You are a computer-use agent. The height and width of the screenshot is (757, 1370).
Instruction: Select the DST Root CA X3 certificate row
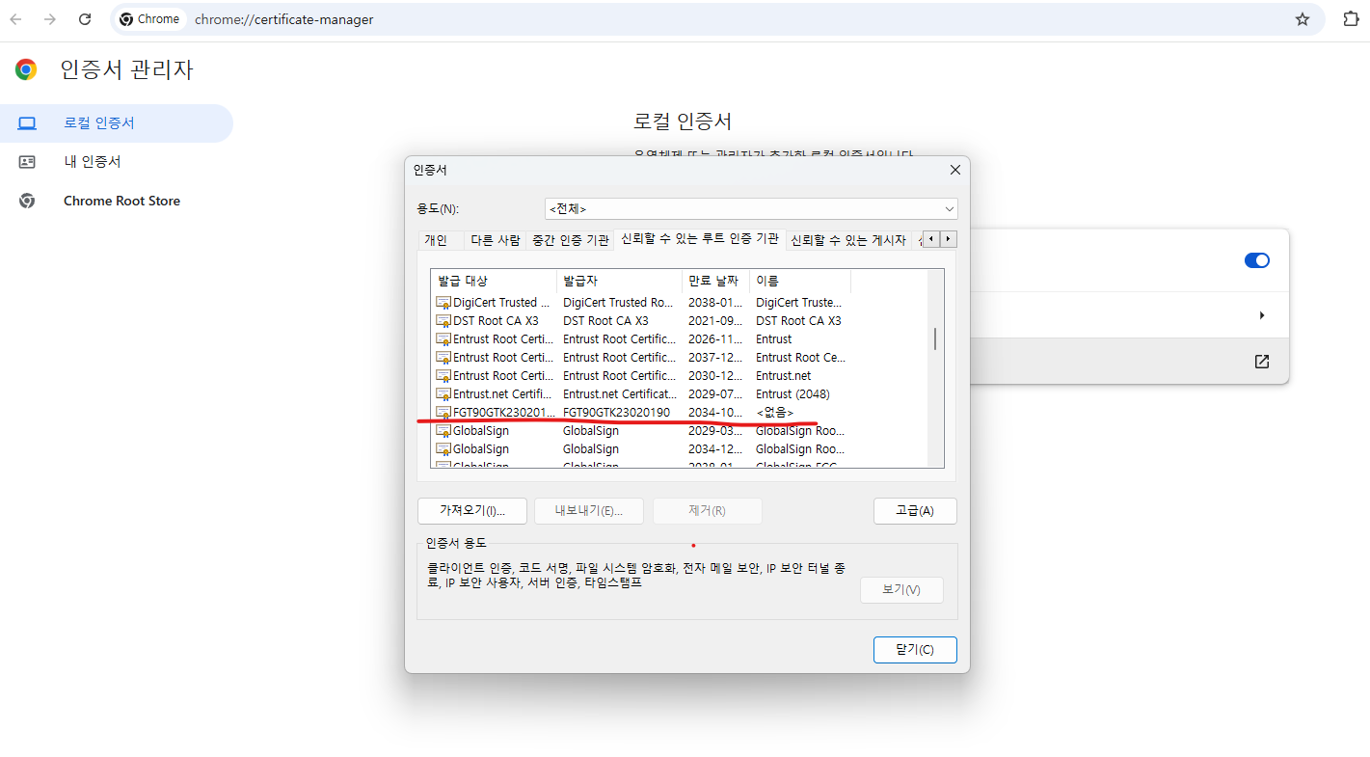click(x=641, y=321)
